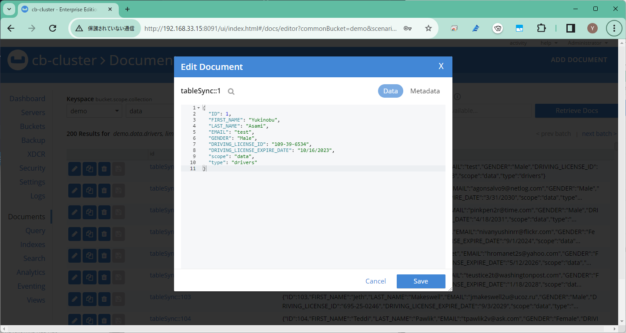The width and height of the screenshot is (626, 333).
Task: Click the copy document icon in second row
Action: 89,190
